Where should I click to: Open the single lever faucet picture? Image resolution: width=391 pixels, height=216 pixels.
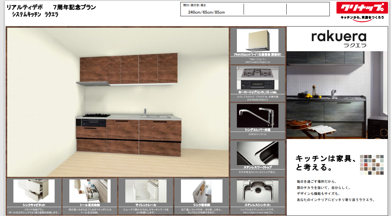click(258, 116)
